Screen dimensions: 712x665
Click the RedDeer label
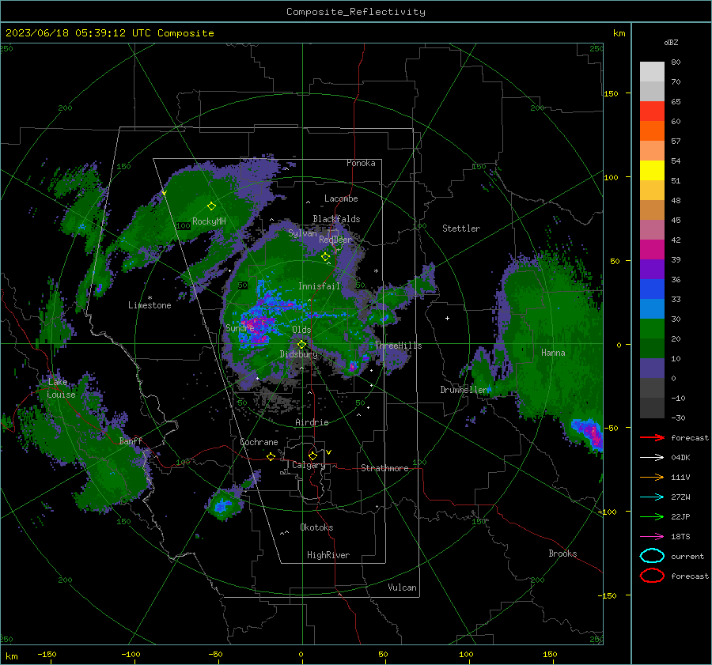[x=335, y=240]
